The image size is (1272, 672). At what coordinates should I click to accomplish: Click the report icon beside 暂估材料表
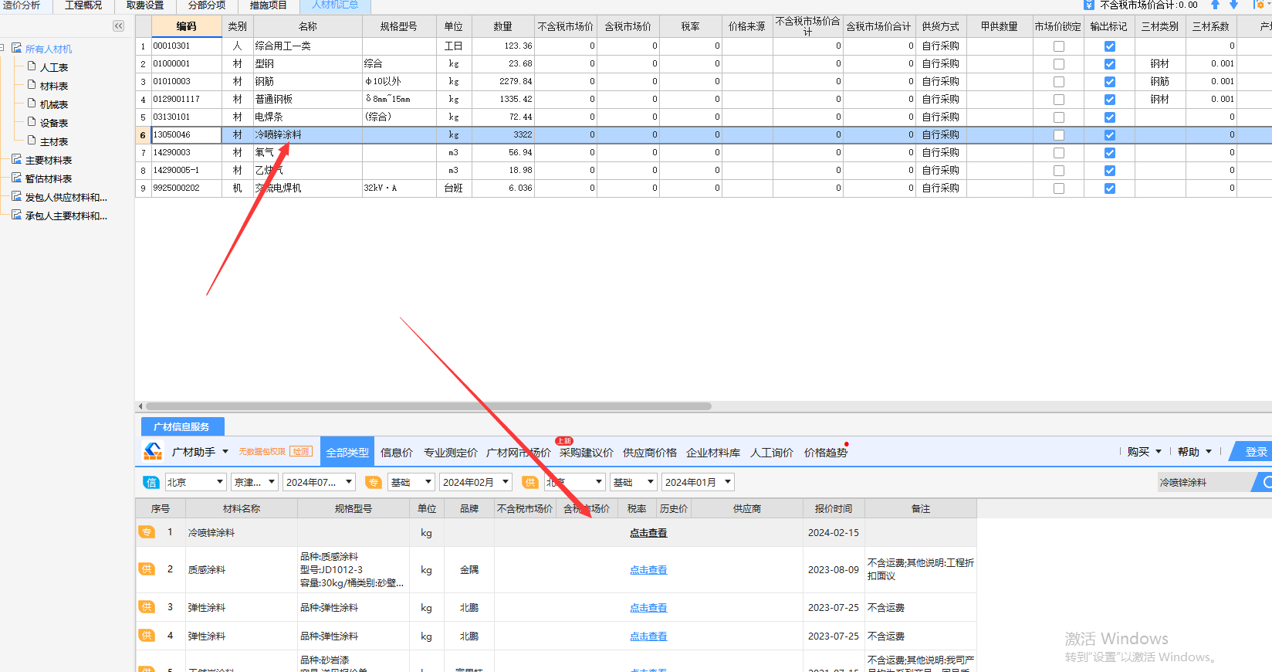(x=16, y=178)
